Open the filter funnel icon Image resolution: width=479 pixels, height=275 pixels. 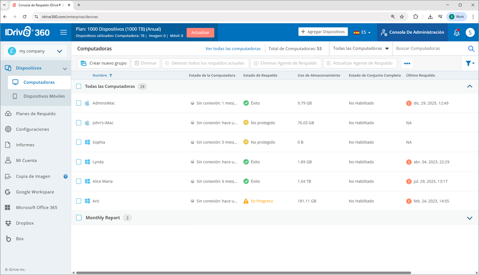[x=469, y=63]
